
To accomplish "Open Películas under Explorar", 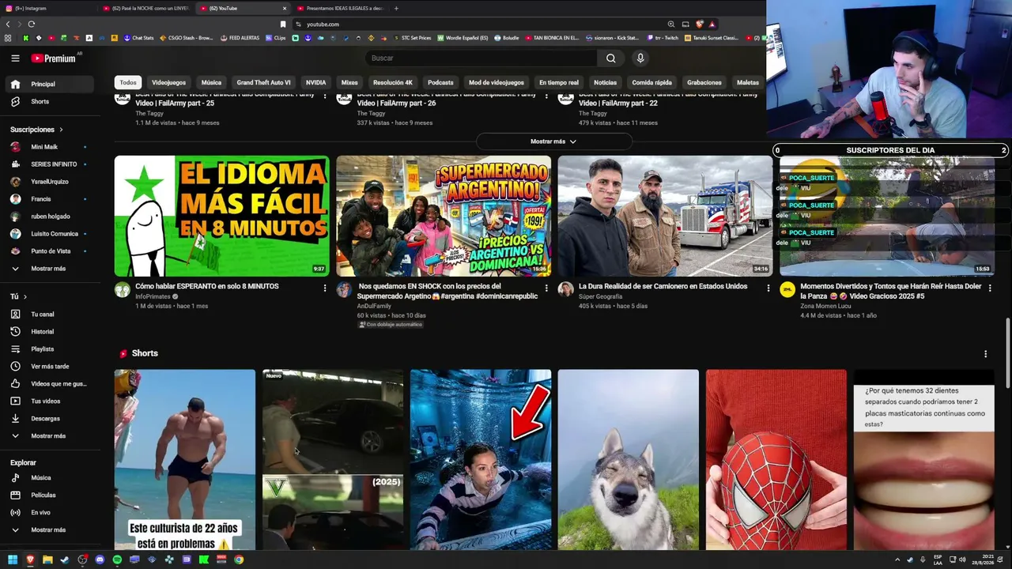I will [43, 496].
